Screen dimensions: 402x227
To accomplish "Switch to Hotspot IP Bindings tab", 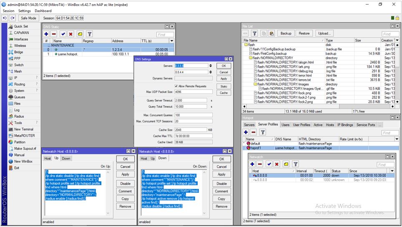I will pos(345,125).
